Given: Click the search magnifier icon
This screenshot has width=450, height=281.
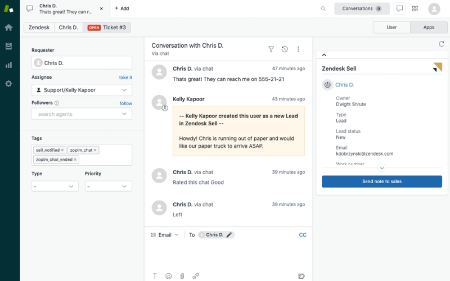Looking at the screenshot, I should 323,8.
